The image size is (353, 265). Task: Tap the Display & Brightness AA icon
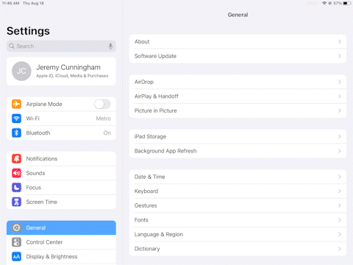[16, 257]
